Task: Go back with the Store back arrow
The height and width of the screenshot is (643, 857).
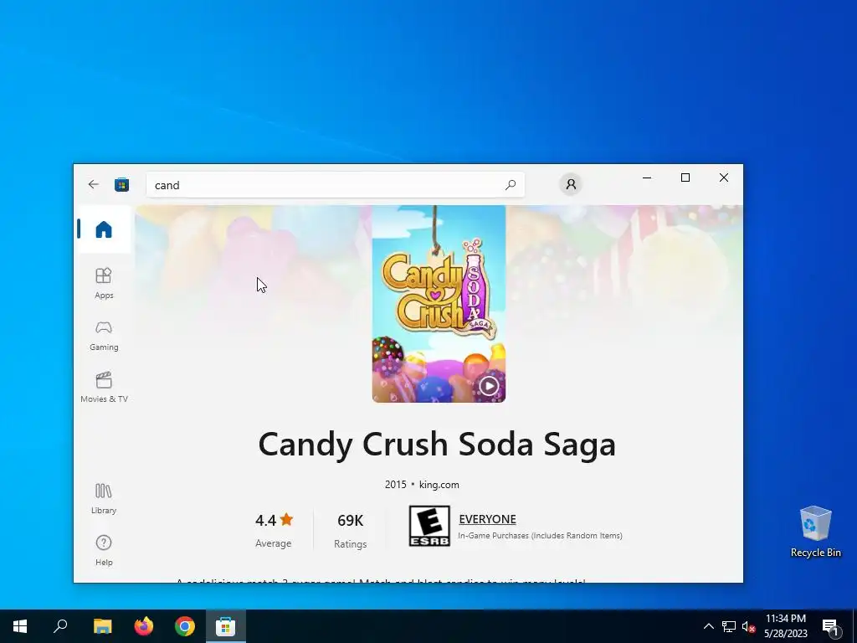Action: (94, 184)
